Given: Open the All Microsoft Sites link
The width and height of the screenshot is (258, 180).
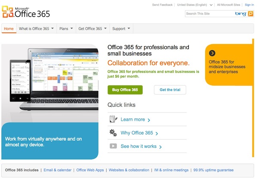Looking at the screenshot, I should pos(228,5).
